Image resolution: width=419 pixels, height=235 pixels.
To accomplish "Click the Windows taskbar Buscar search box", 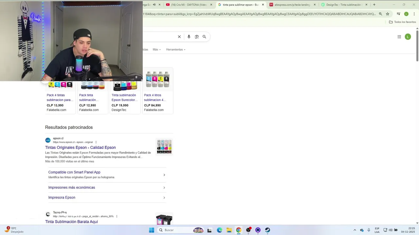I will click(x=181, y=230).
